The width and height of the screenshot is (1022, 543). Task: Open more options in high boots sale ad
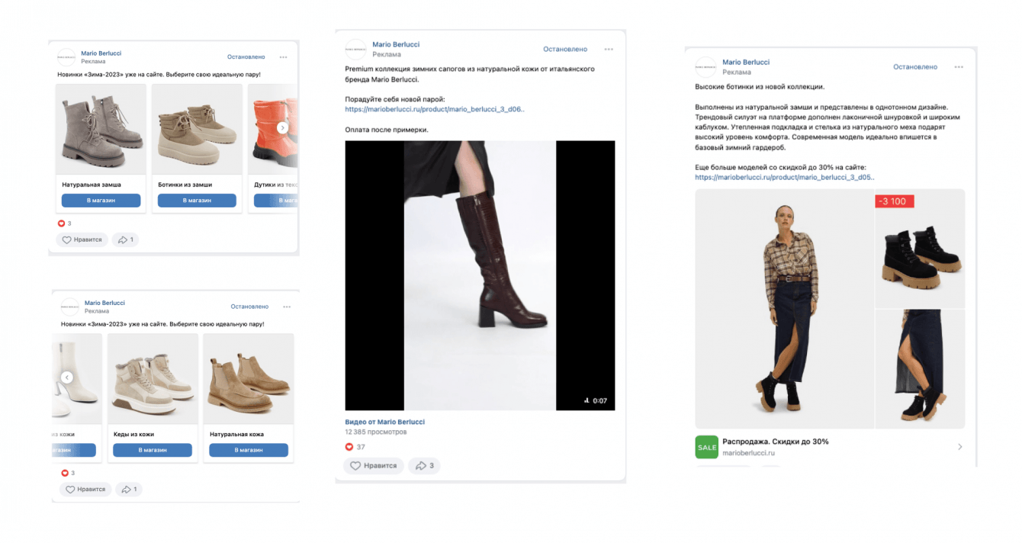[x=959, y=67]
